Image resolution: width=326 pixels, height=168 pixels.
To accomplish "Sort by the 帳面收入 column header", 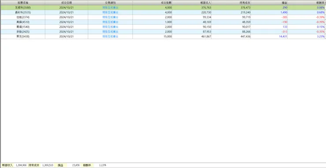I will 192,3.
